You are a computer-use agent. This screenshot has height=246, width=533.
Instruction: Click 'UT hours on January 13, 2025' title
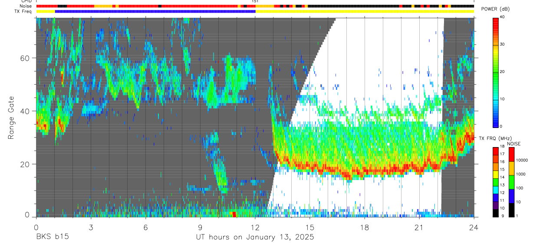[x=255, y=237]
